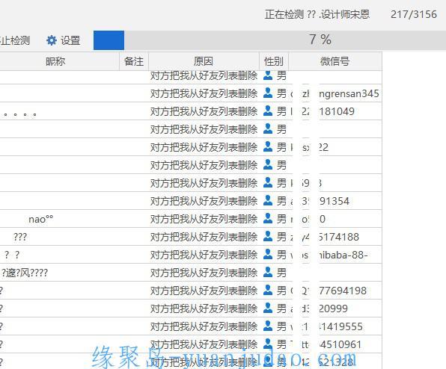446x369 pixels.
Task: Click user icon in the nao°° row
Action: [268, 218]
